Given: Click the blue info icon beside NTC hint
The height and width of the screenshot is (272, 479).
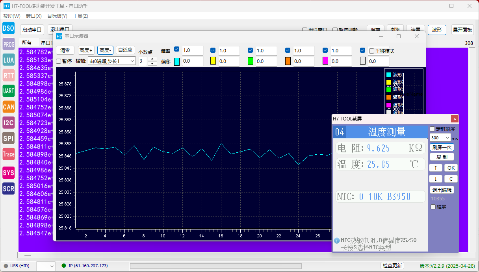Looking at the screenshot, I should point(337,241).
